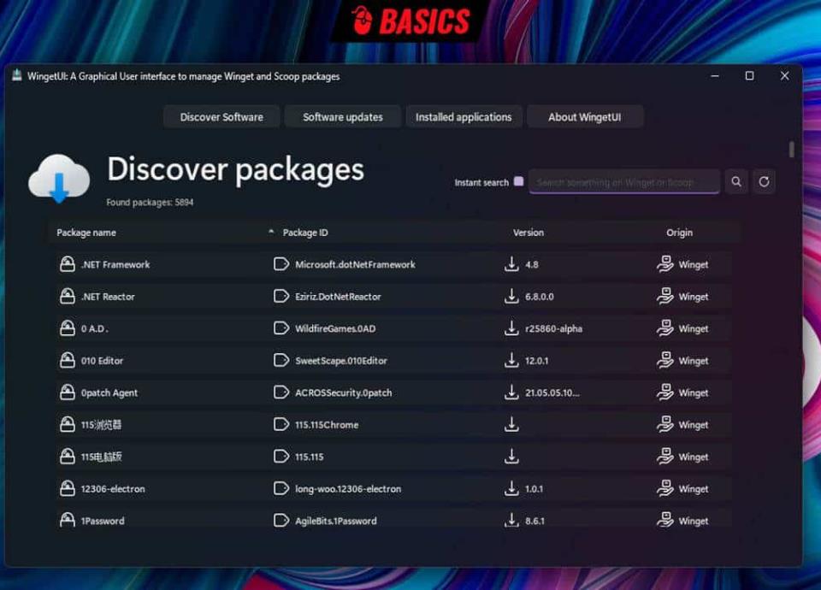Click the download icon next to version 4.8
The width and height of the screenshot is (821, 590).
tap(511, 265)
